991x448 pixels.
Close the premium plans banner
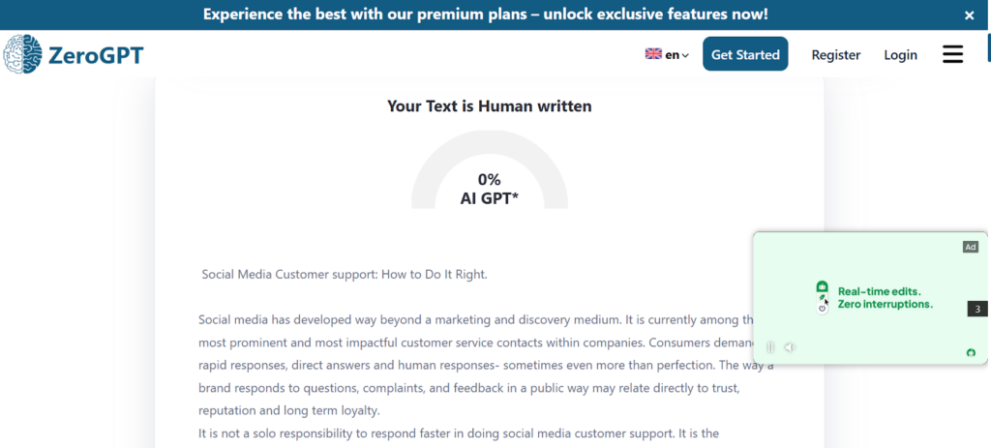click(969, 15)
